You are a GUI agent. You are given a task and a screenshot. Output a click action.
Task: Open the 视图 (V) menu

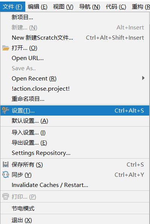point(63,7)
